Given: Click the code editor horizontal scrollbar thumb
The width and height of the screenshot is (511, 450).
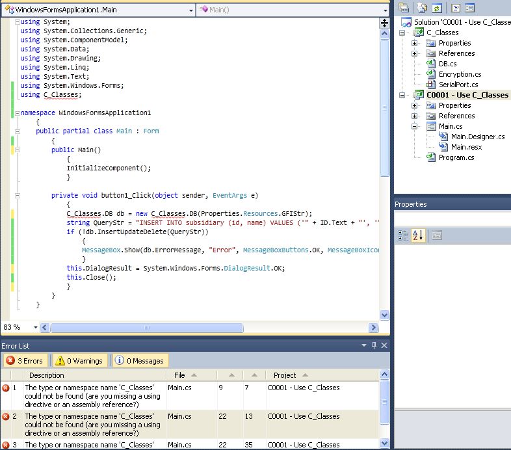Looking at the screenshot, I should [x=147, y=327].
